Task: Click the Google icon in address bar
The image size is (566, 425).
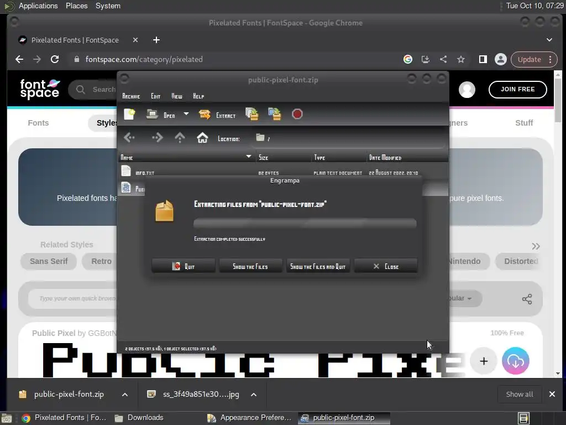Action: (x=407, y=59)
